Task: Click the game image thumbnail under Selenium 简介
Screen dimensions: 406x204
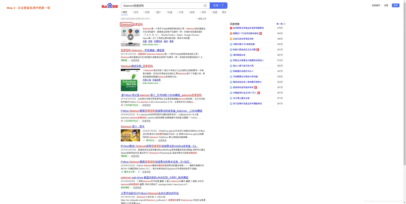Action: click(130, 135)
